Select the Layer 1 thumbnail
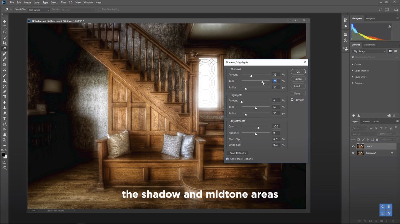 coord(360,146)
